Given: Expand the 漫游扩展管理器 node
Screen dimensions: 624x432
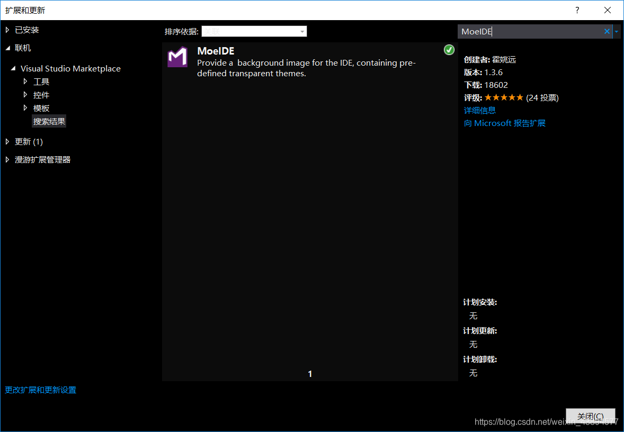Looking at the screenshot, I should [7, 159].
